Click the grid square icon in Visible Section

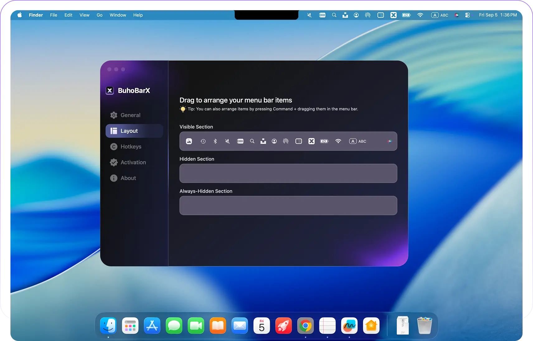(299, 141)
